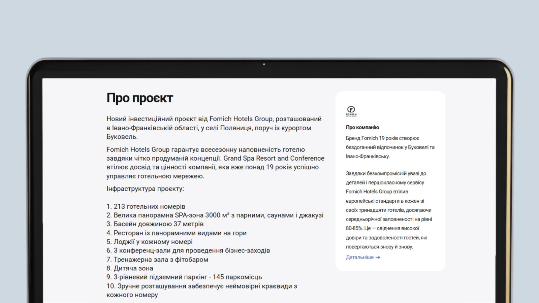Click the paragraph starting Fomich Hotels Group гарантує

click(215, 163)
